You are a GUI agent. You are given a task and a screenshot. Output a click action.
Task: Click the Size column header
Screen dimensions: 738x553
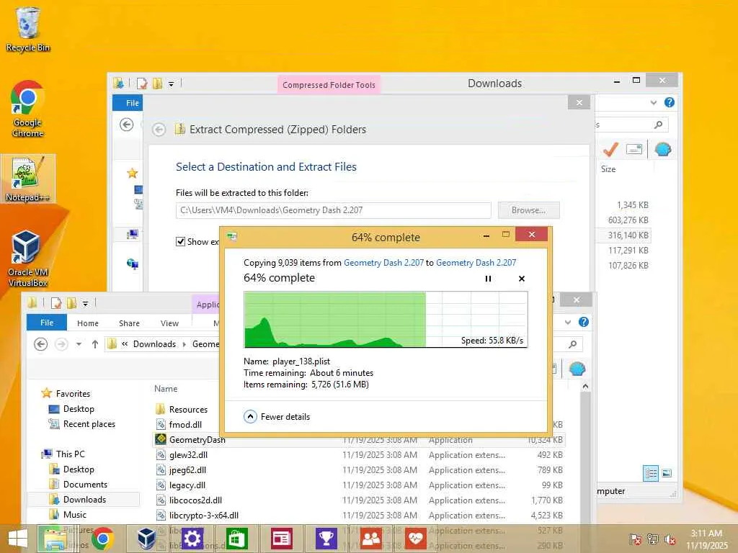[608, 169]
